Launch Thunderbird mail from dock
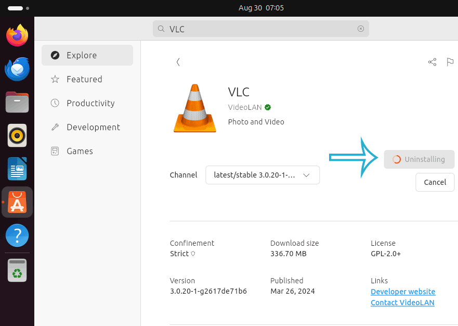Image resolution: width=458 pixels, height=326 pixels. click(x=17, y=69)
